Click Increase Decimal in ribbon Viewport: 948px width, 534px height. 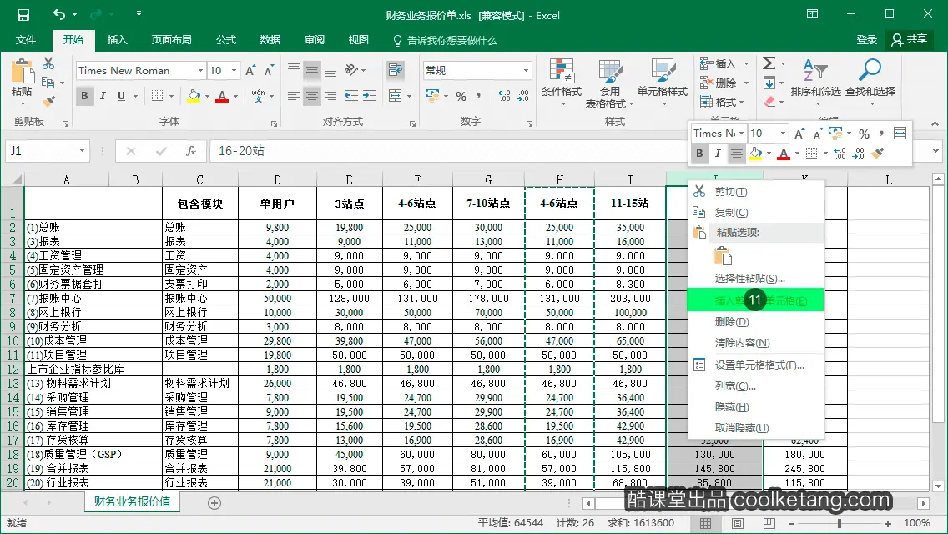(504, 96)
